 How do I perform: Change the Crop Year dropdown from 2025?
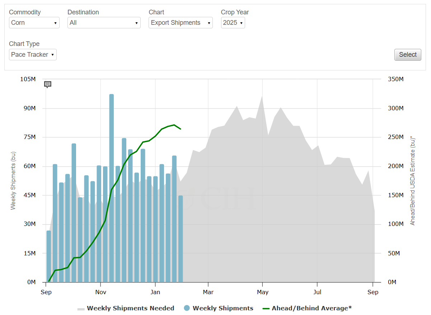(x=233, y=23)
